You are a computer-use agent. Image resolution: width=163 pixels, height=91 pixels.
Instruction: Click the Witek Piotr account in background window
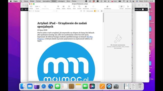point(139,9)
